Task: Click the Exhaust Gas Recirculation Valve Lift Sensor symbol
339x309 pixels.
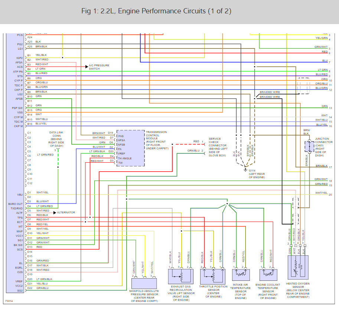Action: pos(181,276)
